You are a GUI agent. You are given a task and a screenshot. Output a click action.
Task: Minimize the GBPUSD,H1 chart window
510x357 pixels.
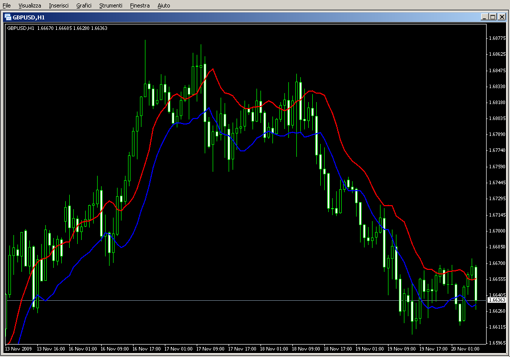coord(484,17)
